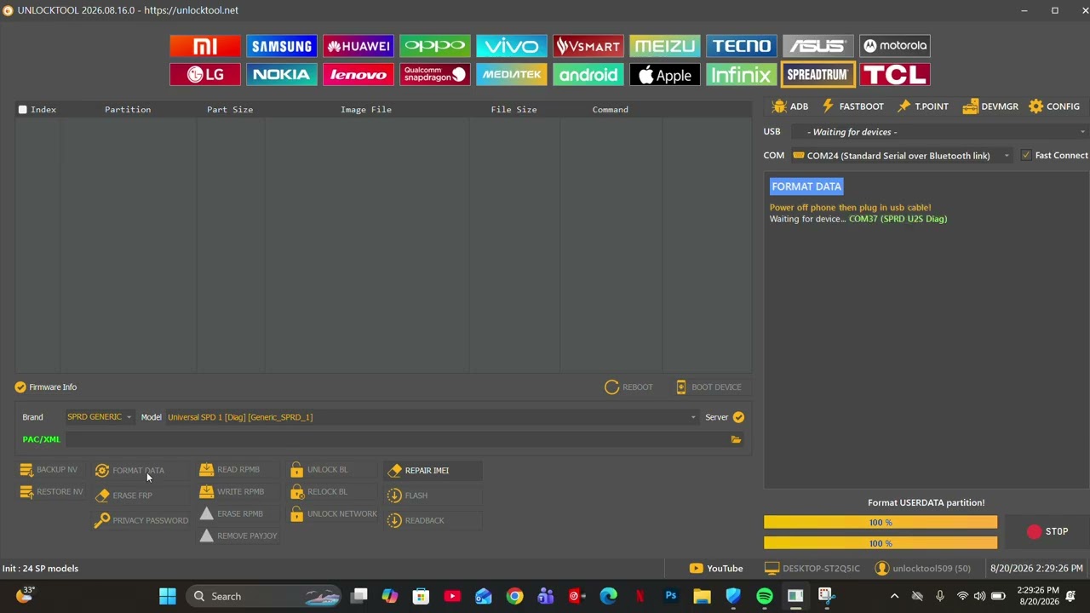The width and height of the screenshot is (1090, 613).
Task: Launch Google Chrome from the taskbar
Action: (514, 596)
